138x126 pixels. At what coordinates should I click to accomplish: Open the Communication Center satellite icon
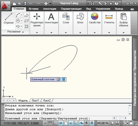106,3
